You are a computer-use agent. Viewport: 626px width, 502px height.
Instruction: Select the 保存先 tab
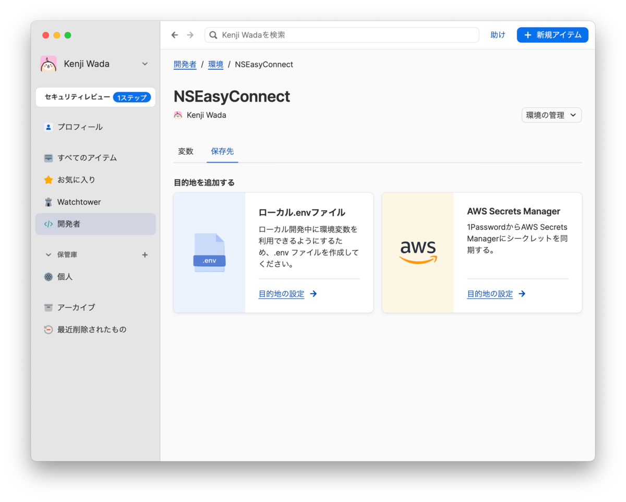point(222,151)
